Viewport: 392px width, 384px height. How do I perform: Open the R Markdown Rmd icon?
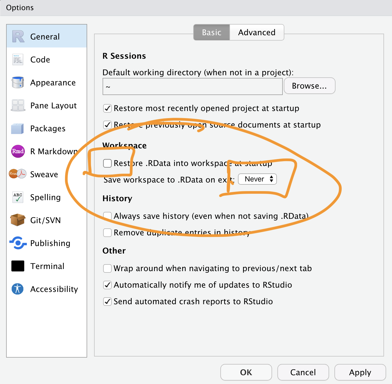(18, 151)
